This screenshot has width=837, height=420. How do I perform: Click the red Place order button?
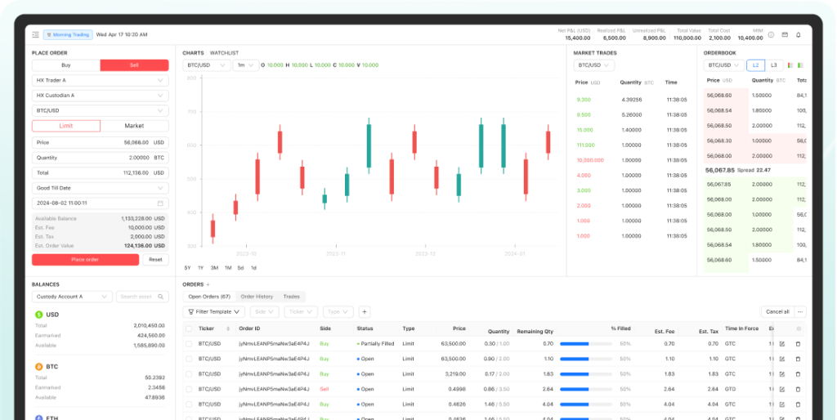85,260
